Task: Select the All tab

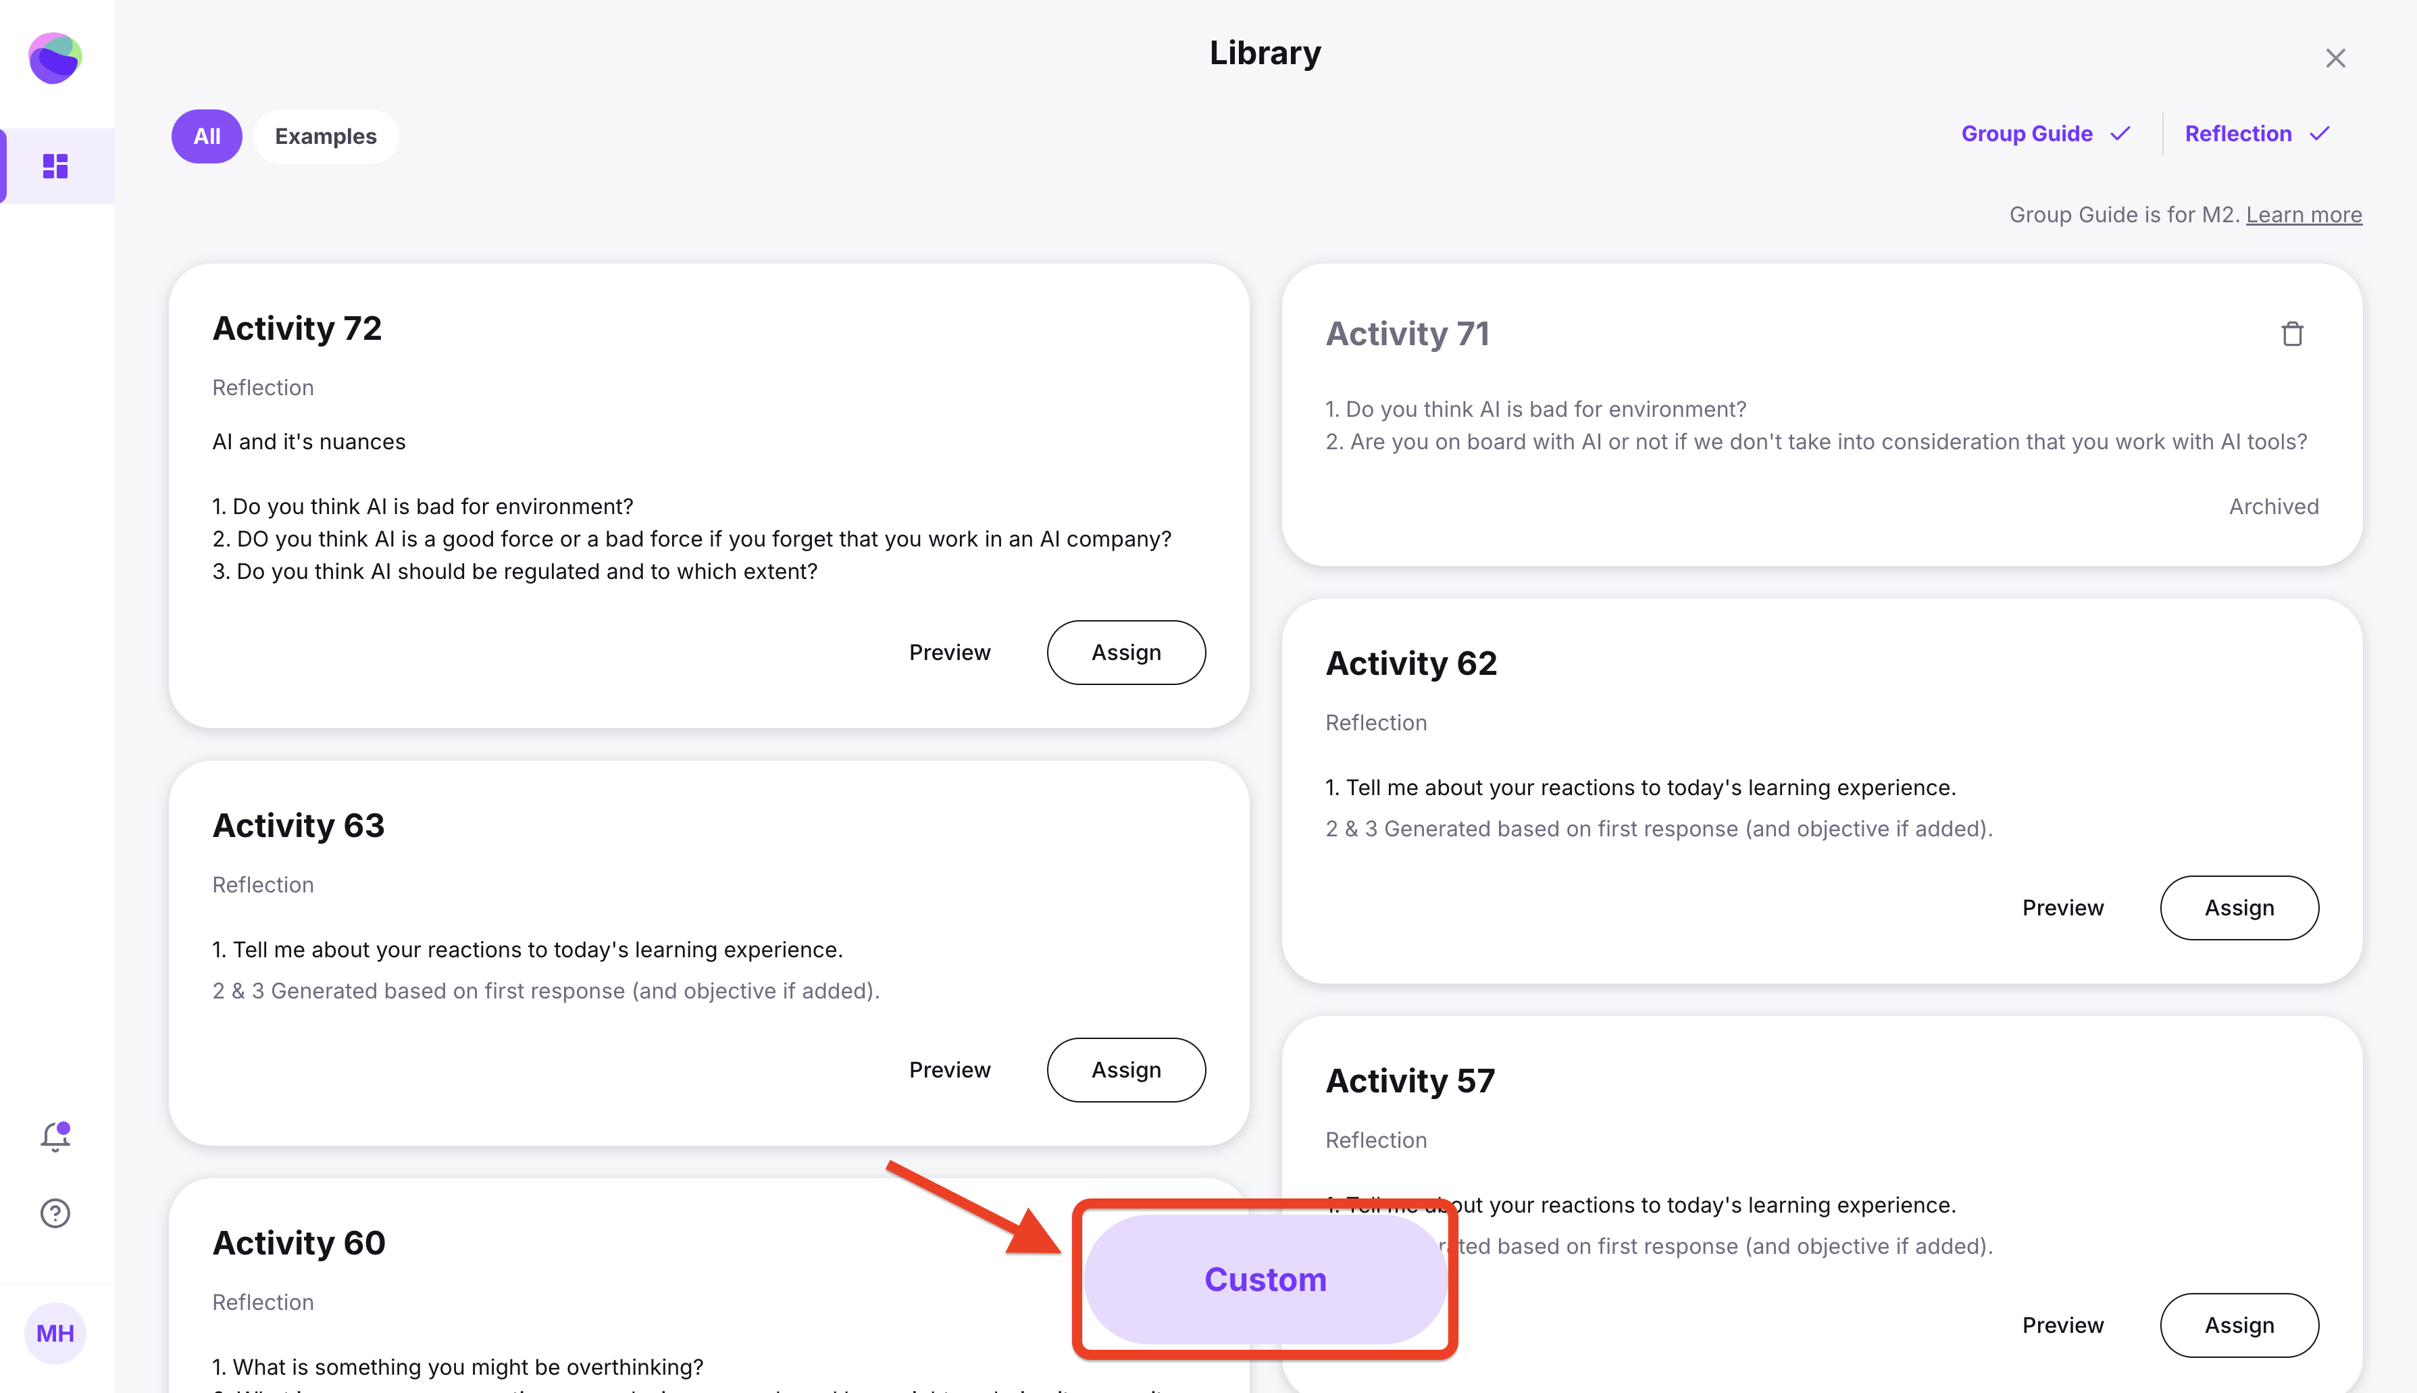Action: pyautogui.click(x=207, y=136)
